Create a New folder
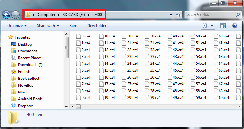Screen dimensions: 244x129 pyautogui.click(x=97, y=26)
